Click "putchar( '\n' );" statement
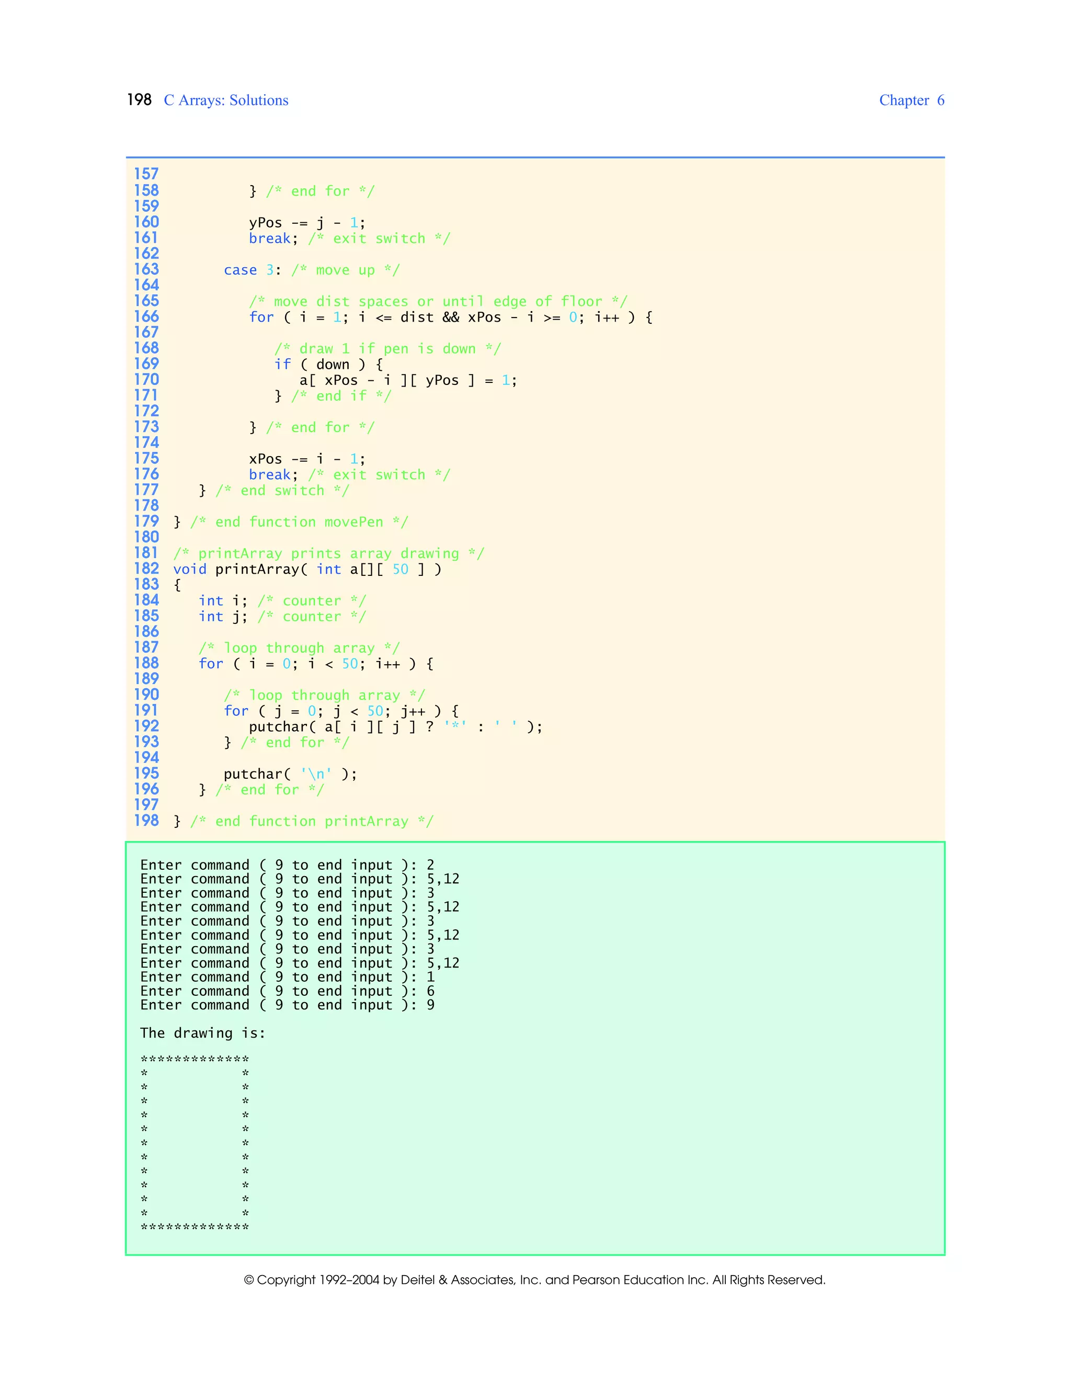 [x=291, y=774]
